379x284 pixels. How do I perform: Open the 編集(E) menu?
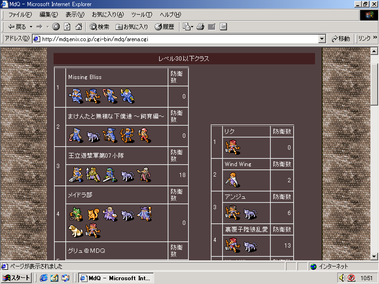(x=49, y=15)
